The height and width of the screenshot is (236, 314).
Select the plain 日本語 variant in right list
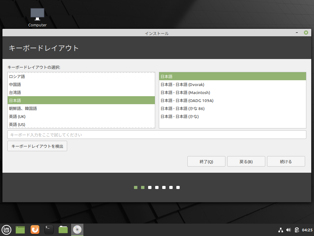pos(232,77)
